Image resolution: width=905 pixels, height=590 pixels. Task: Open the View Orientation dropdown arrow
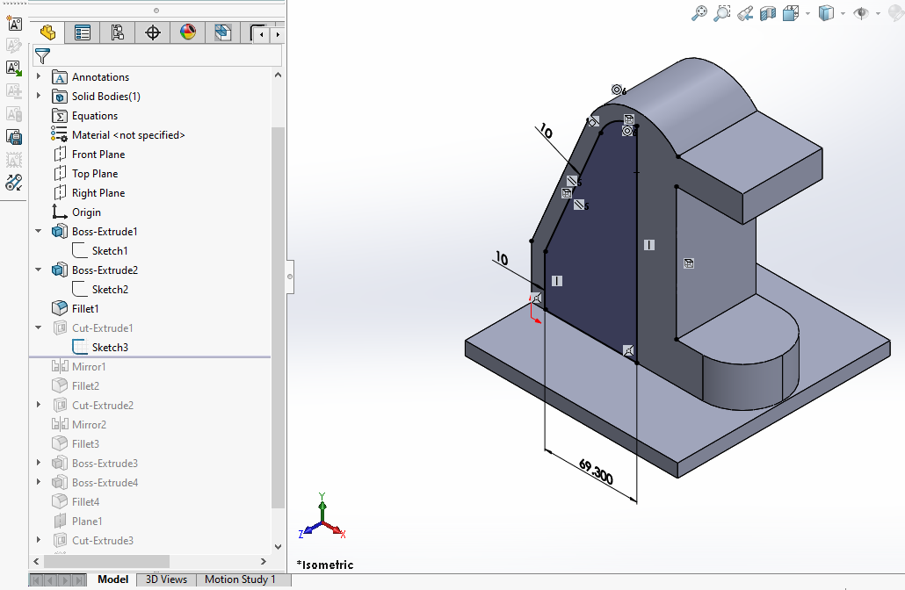tap(807, 13)
